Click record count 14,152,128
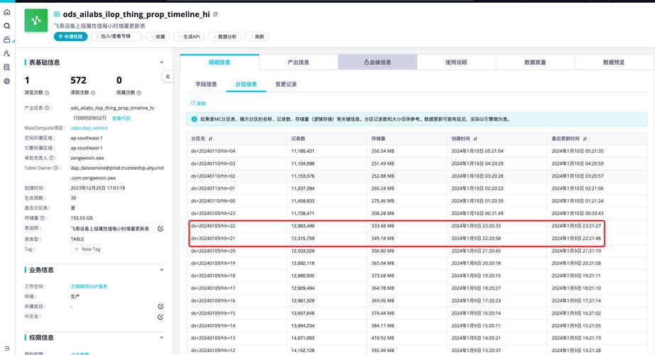Image resolution: width=655 pixels, height=355 pixels. [x=303, y=351]
